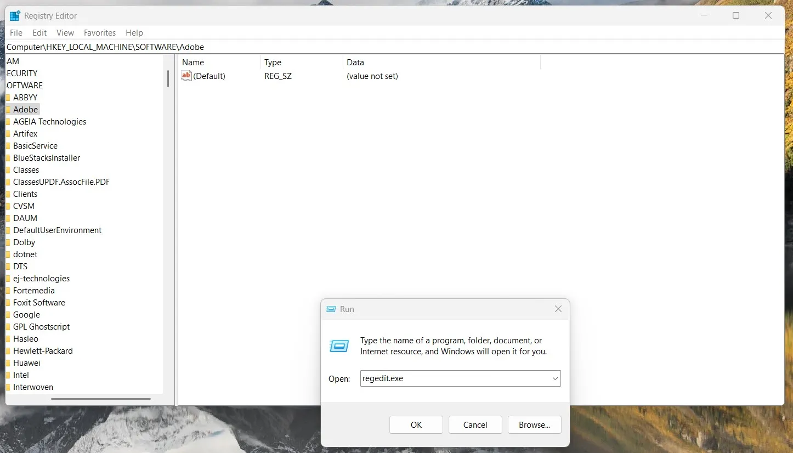The image size is (793, 453).
Task: Select the BlueStacksInstaller registry key
Action: pyautogui.click(x=47, y=157)
